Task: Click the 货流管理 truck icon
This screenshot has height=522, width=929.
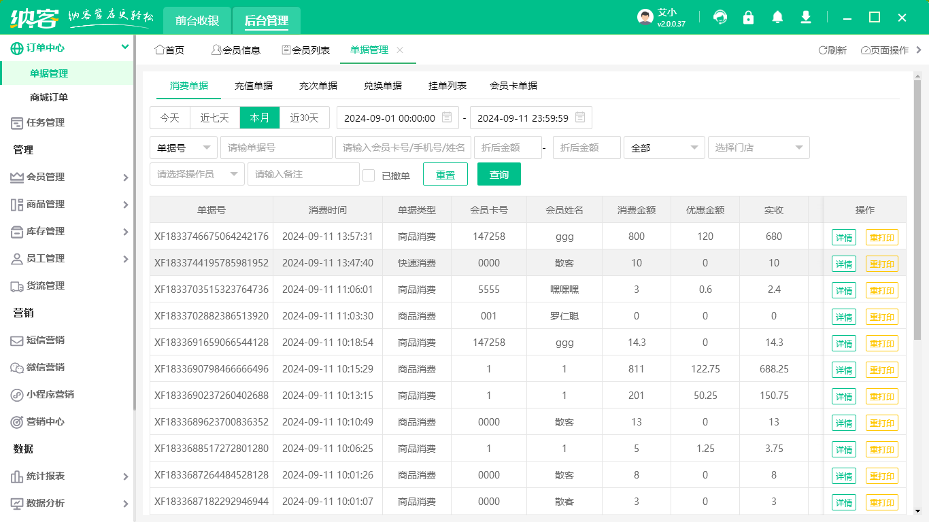Action: (x=17, y=286)
